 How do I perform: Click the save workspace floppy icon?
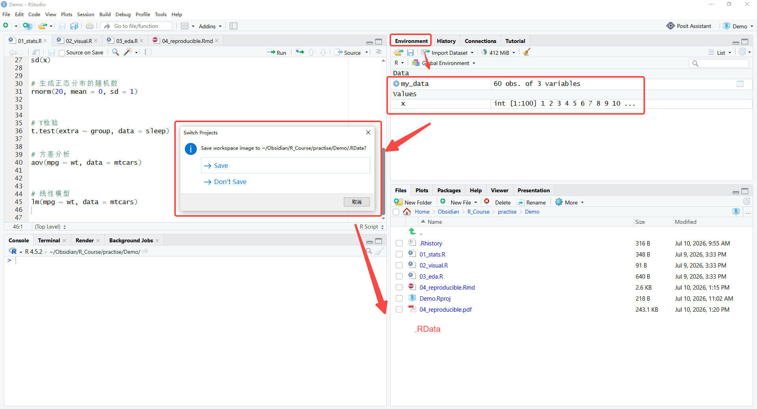[x=410, y=52]
